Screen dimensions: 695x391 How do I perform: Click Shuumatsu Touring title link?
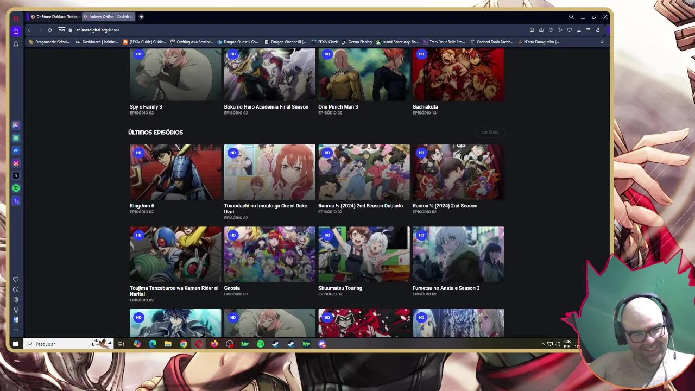coord(340,288)
